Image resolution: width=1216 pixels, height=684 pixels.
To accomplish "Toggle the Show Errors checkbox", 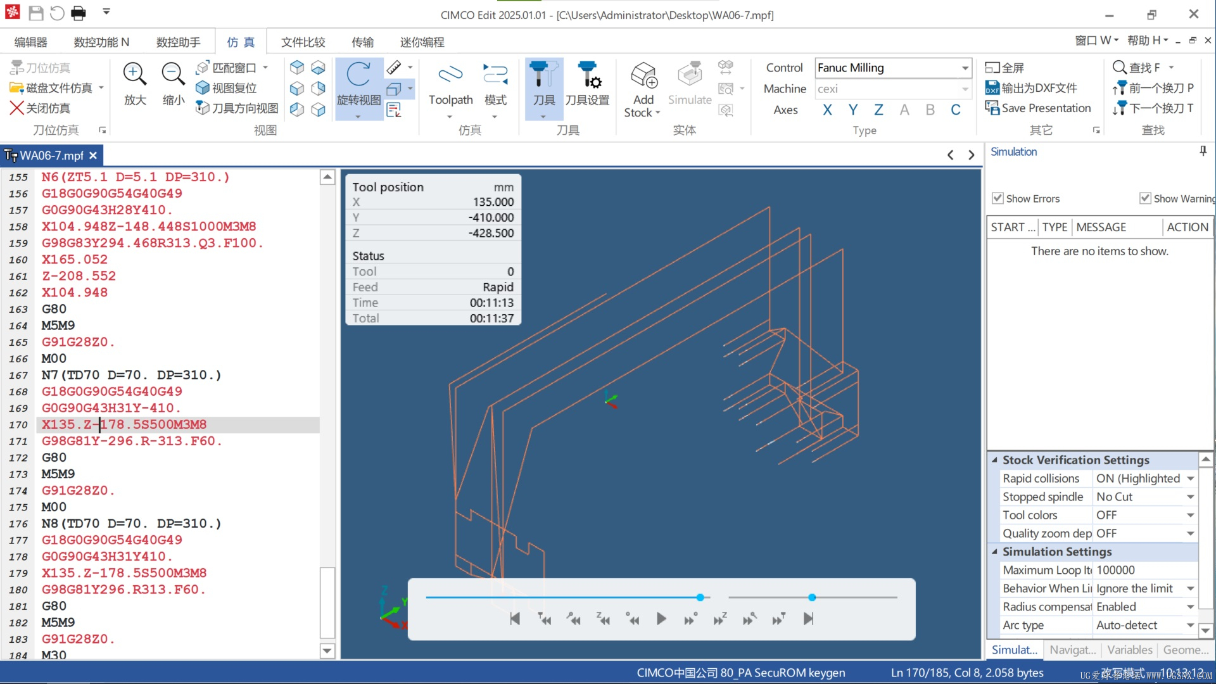I will [x=997, y=198].
